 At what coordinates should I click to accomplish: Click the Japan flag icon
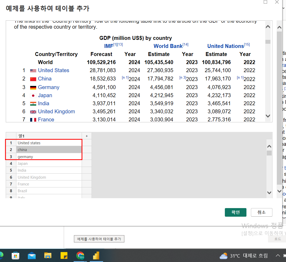(33, 96)
